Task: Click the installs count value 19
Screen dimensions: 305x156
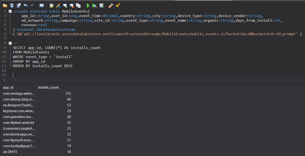Action: (69, 146)
